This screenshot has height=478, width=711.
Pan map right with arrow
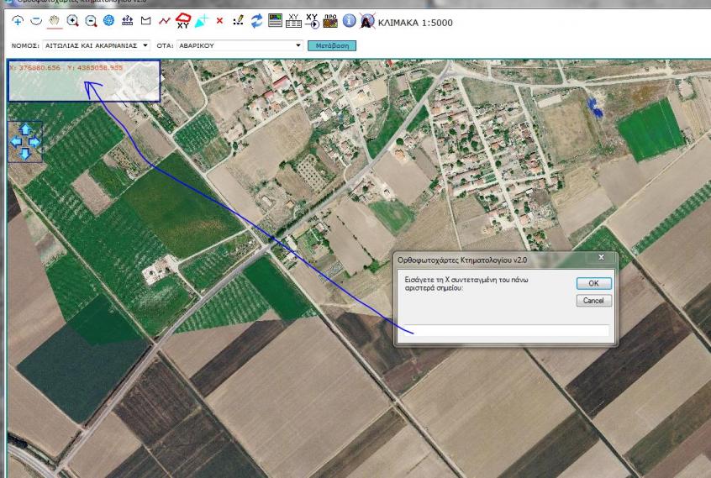[x=34, y=142]
